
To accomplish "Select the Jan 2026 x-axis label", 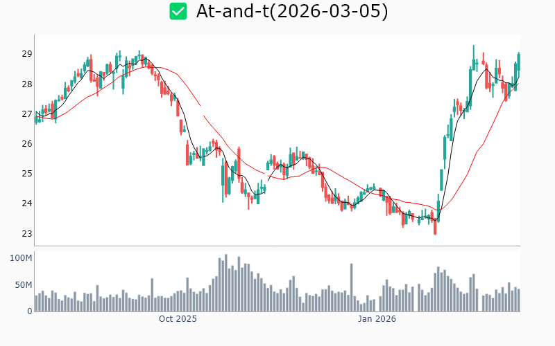I will [x=377, y=319].
